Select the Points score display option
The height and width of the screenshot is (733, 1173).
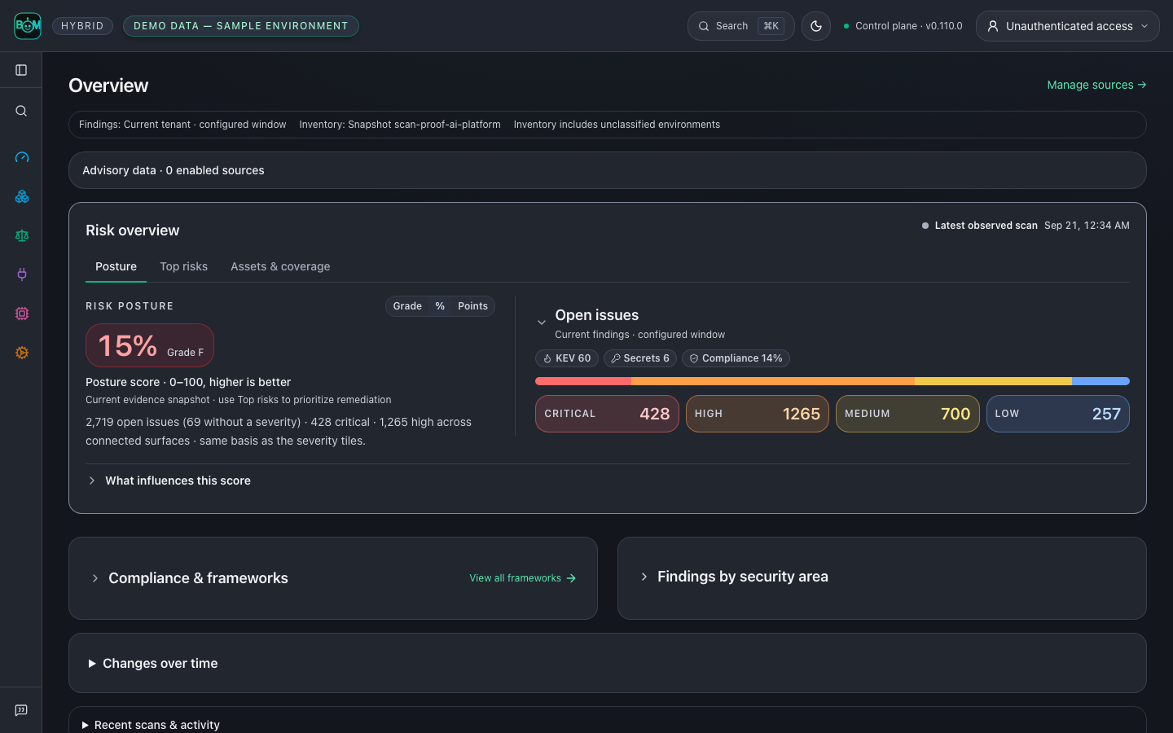pyautogui.click(x=472, y=306)
